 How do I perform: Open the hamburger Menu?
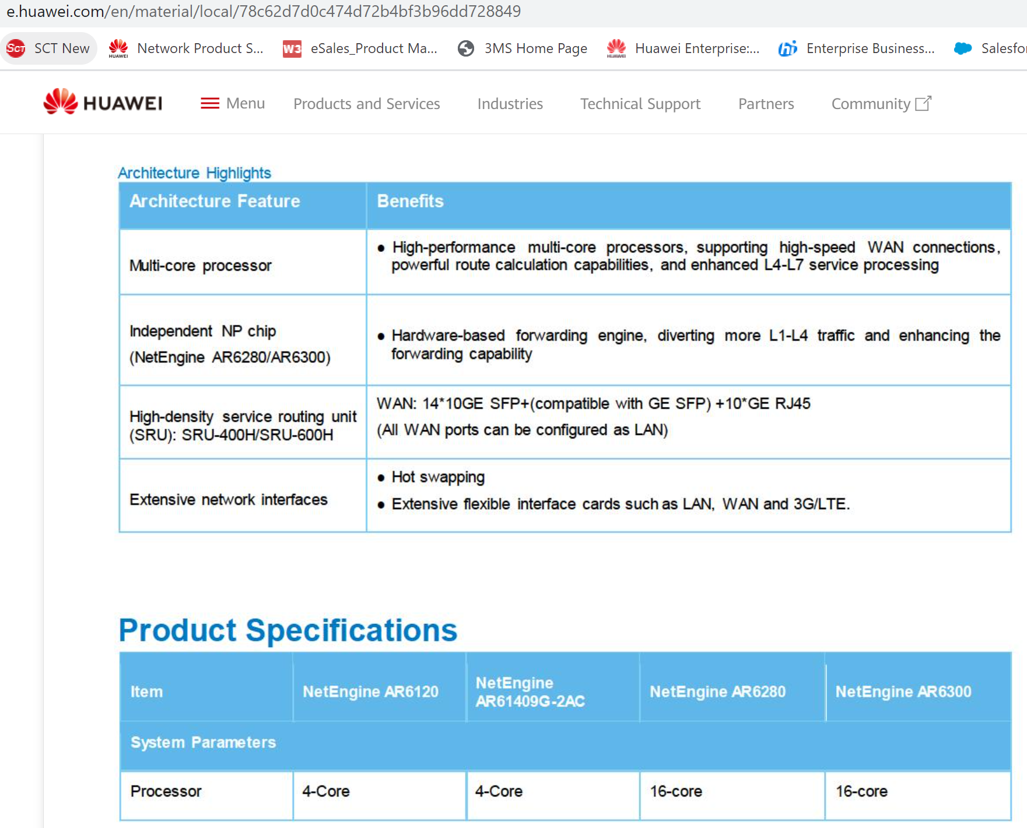click(232, 103)
